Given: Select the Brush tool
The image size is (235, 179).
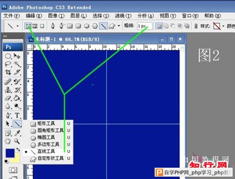Looking at the screenshot, I should click(17, 81).
